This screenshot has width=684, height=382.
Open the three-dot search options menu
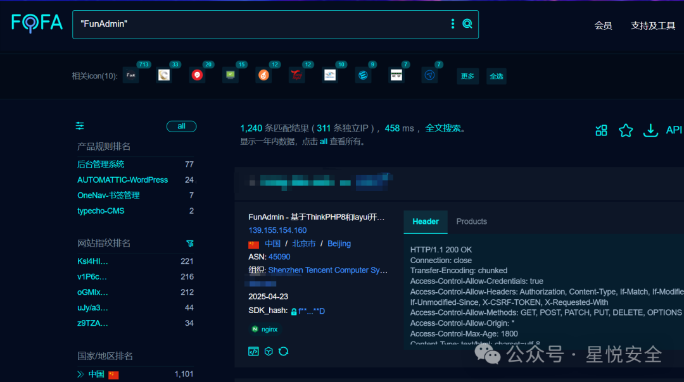(452, 24)
